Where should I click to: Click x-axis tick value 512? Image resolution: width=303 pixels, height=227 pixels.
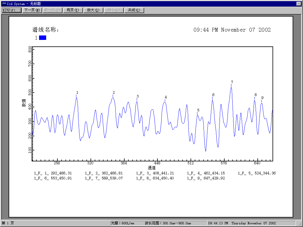(191, 163)
